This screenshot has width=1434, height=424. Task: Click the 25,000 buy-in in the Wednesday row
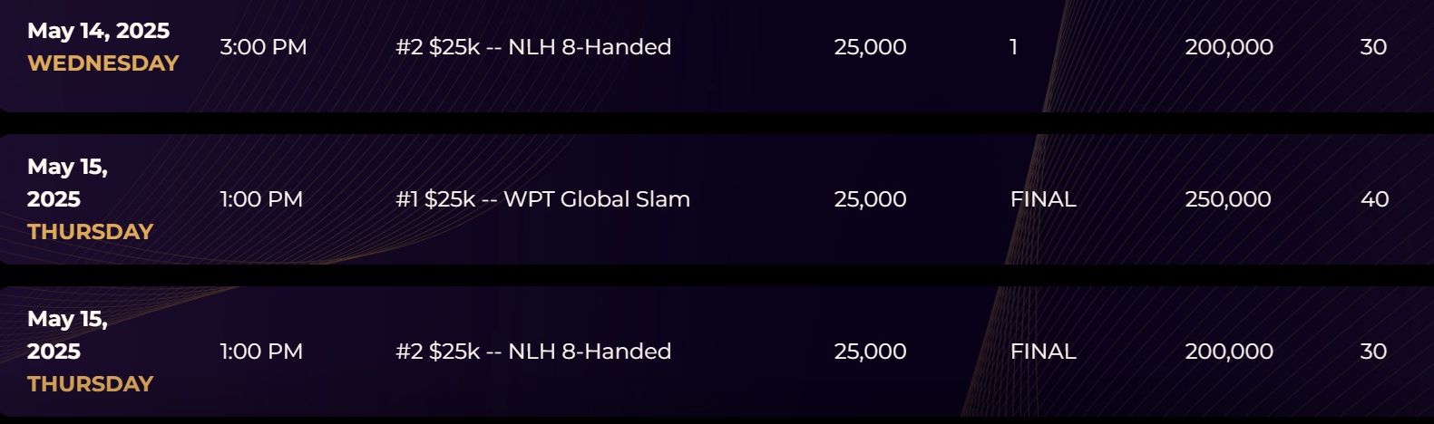870,47
